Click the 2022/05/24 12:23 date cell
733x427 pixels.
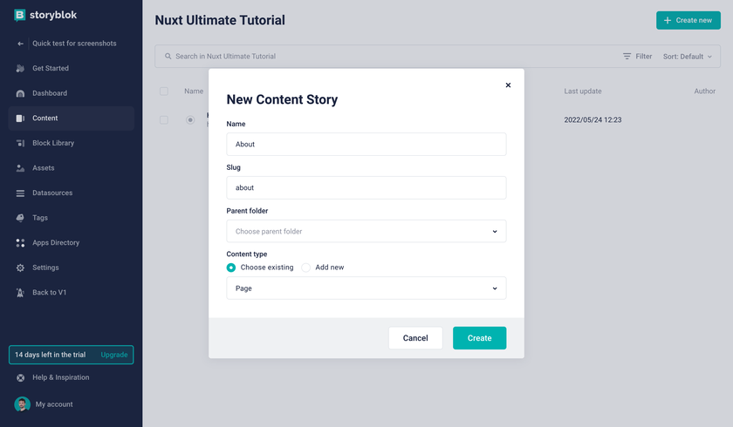[593, 120]
